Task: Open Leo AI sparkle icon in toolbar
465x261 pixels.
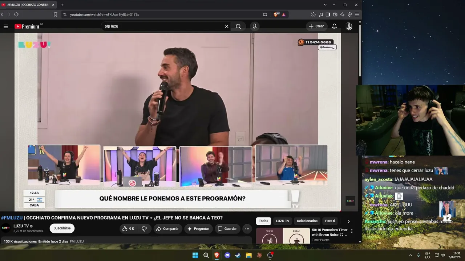Action: (x=342, y=14)
